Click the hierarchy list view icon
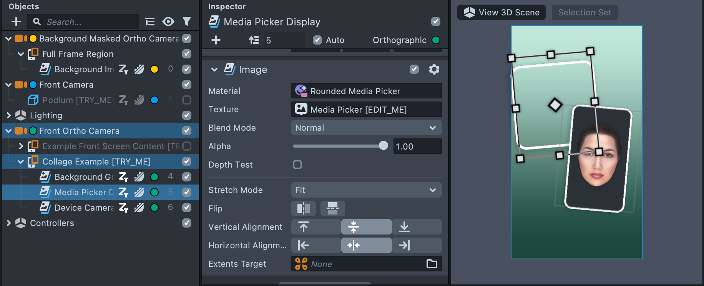This screenshot has width=704, height=286. coord(150,22)
